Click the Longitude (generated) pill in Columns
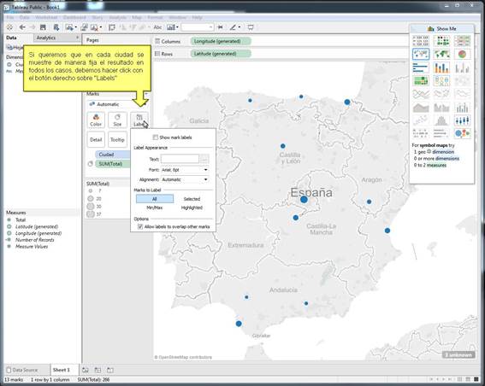This screenshot has height=386, width=485. pyautogui.click(x=221, y=41)
